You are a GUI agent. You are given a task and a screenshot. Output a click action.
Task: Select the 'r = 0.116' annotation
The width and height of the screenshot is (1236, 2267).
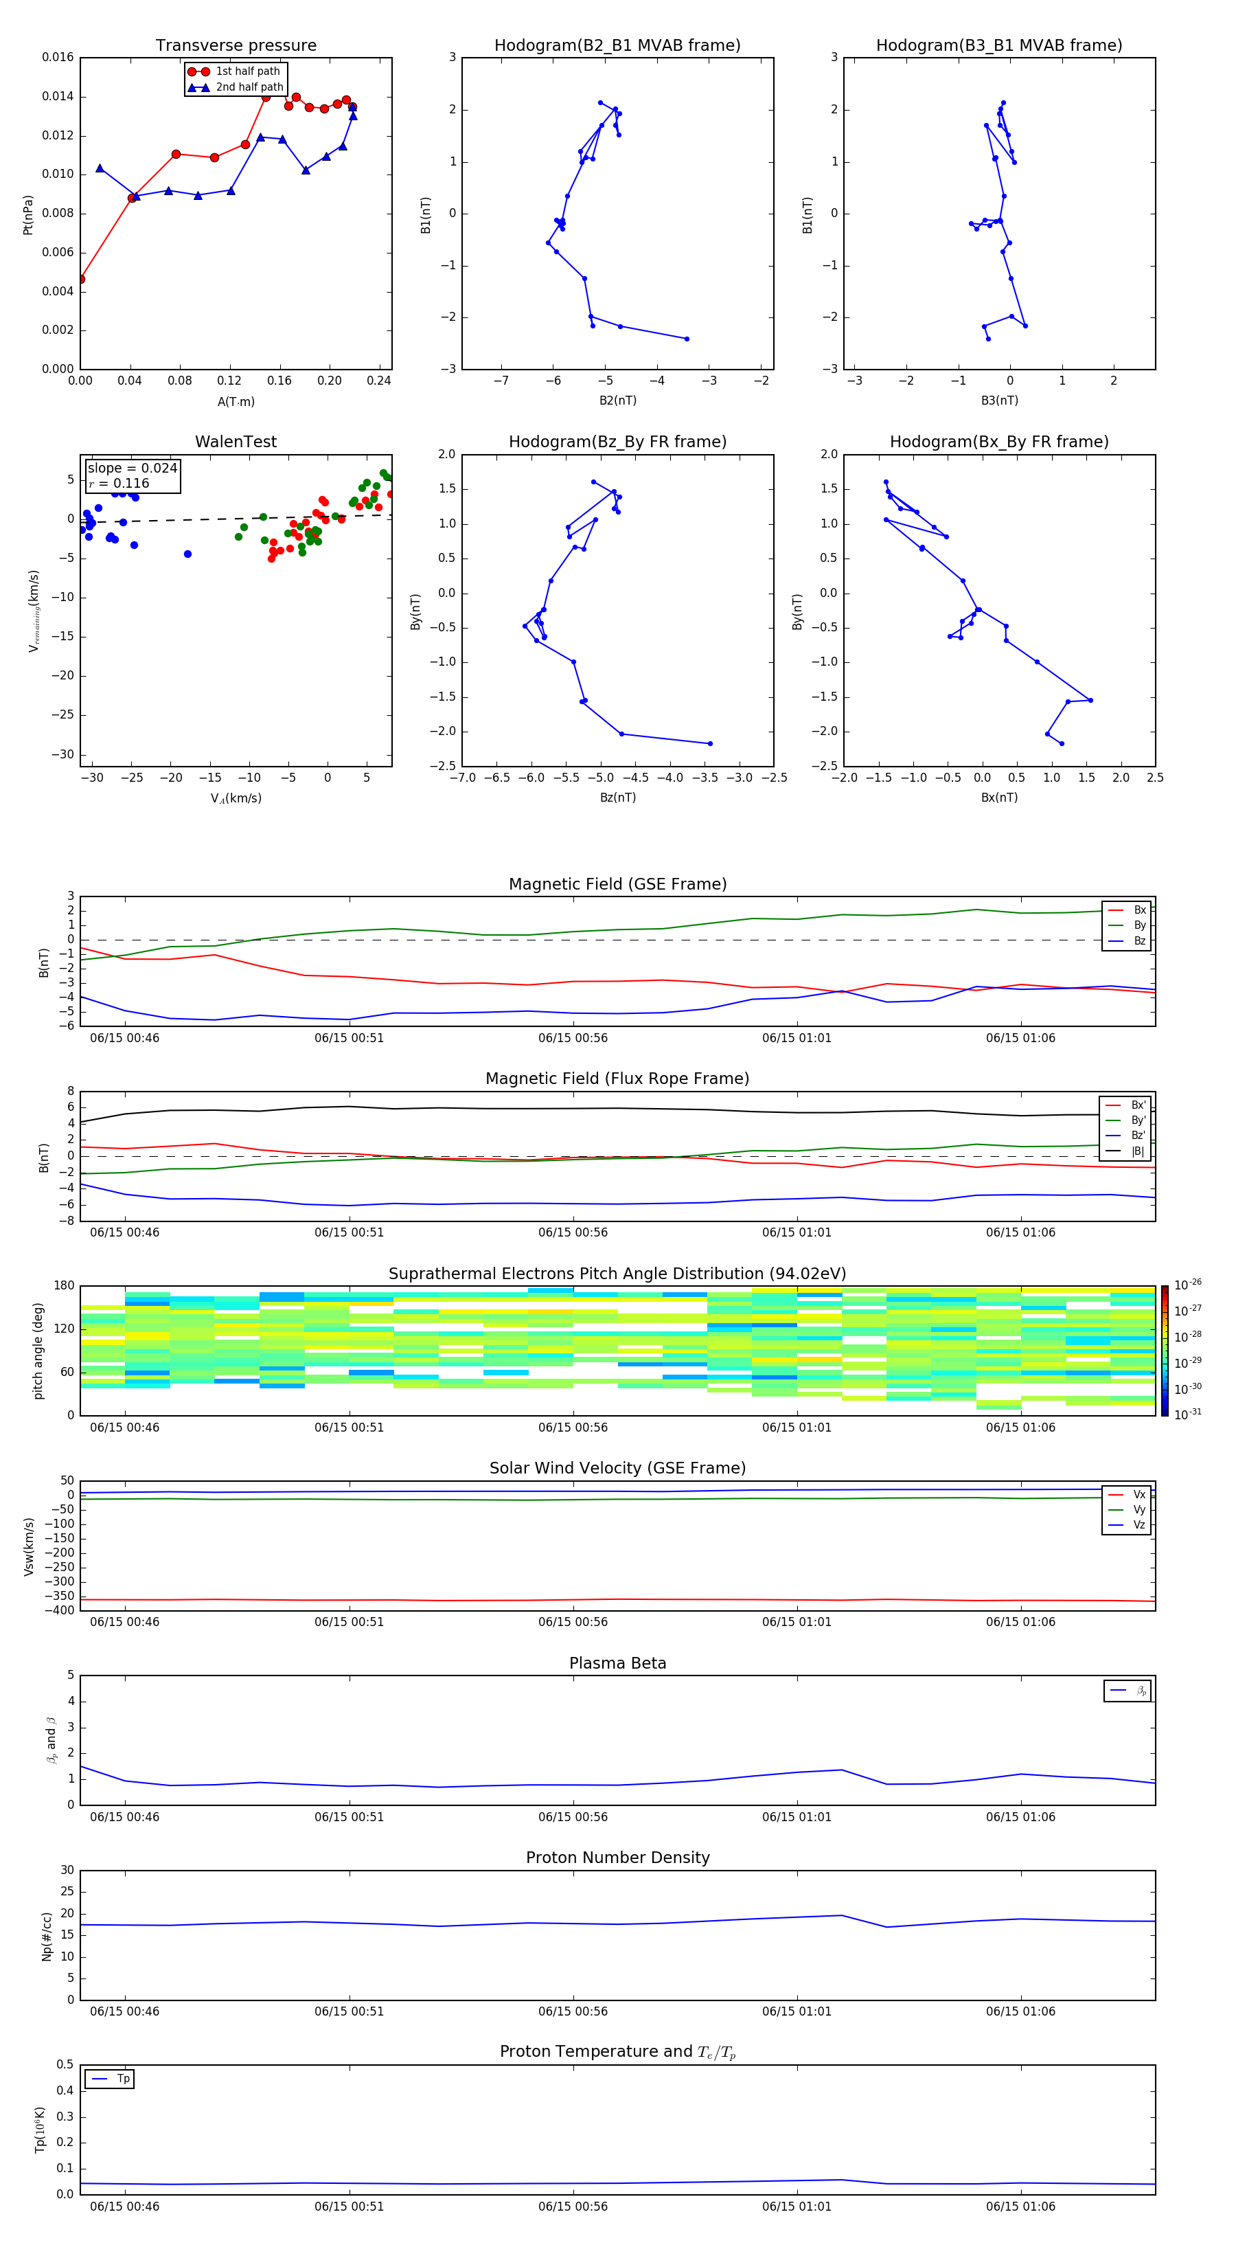coord(119,483)
